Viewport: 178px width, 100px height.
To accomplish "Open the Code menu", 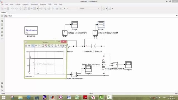I will tap(50, 4).
